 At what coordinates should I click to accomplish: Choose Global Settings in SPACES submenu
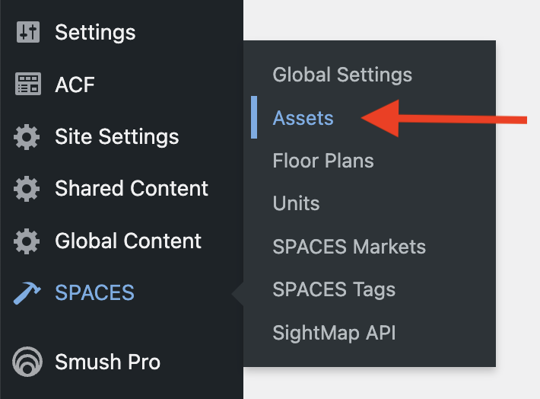(x=342, y=75)
